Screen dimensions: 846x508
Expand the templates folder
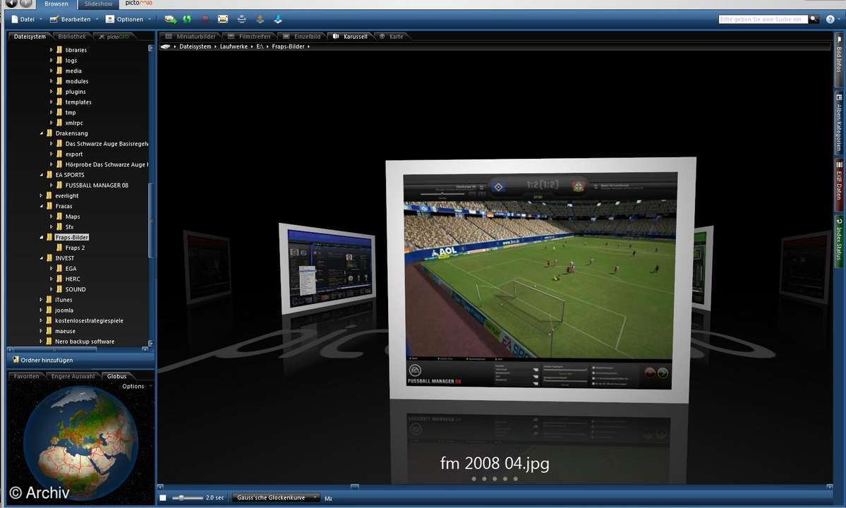point(52,102)
